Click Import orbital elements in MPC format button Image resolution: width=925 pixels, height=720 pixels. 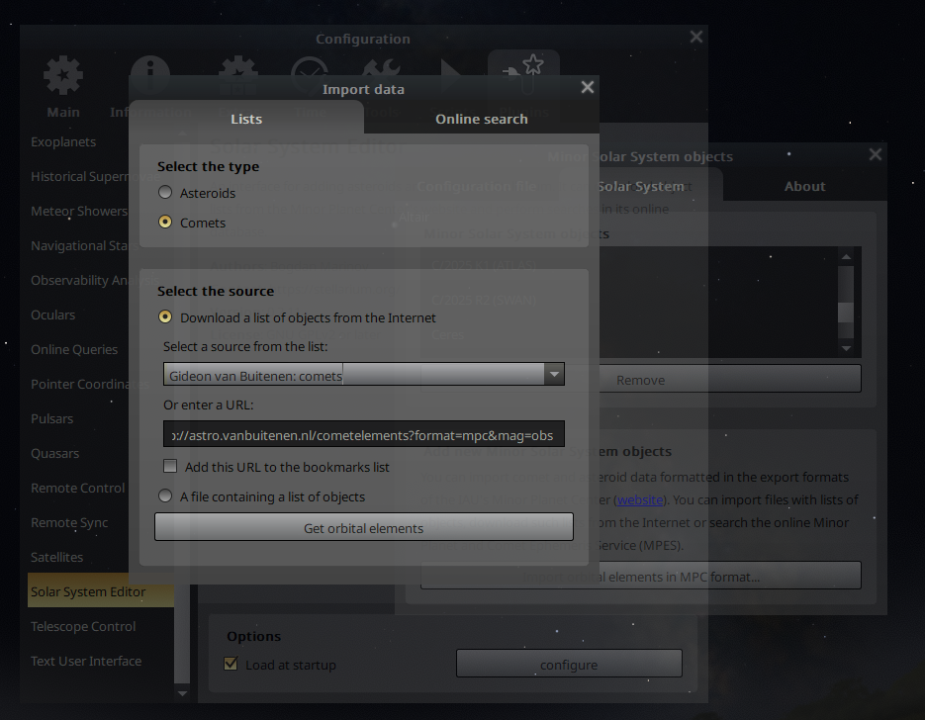point(641,577)
